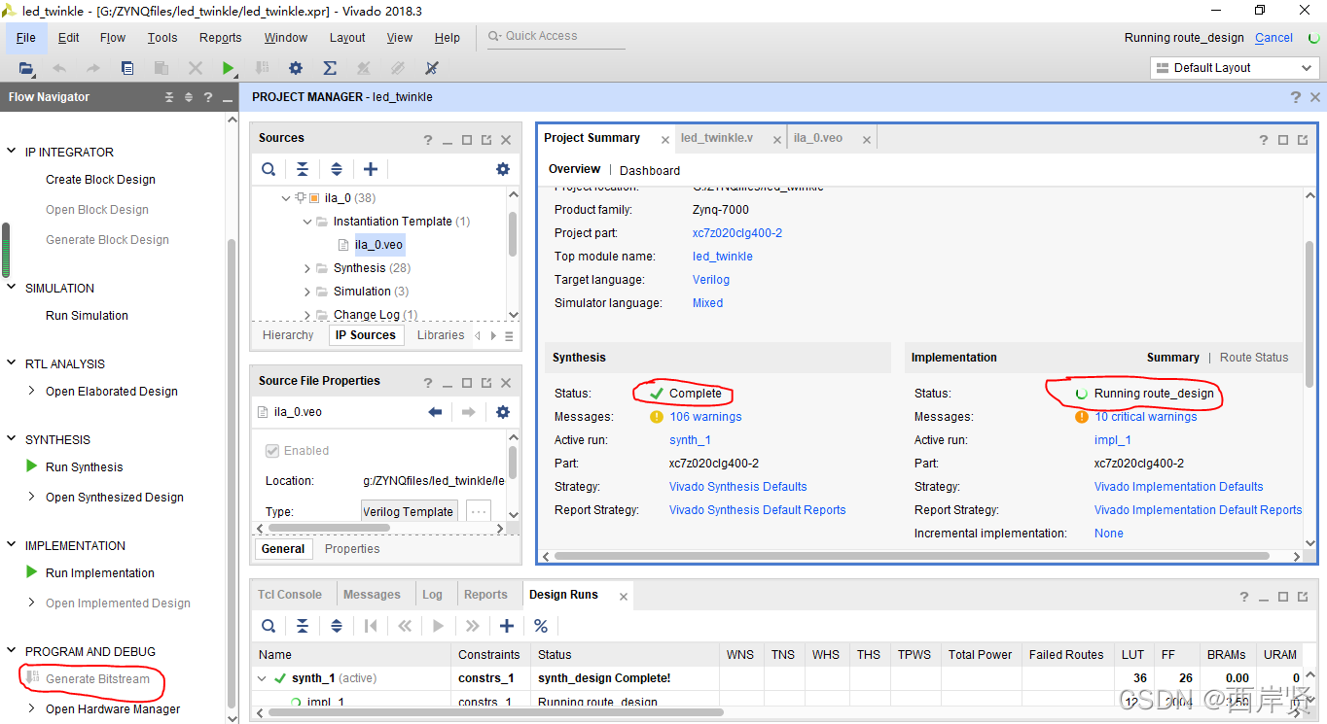
Task: Click the Copy icon in main toolbar
Action: (x=127, y=68)
